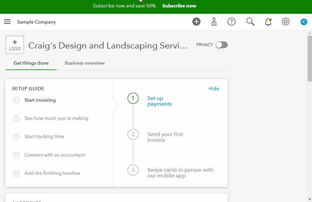312x202 pixels.
Task: Click the plus Create new icon
Action: [x=196, y=22]
